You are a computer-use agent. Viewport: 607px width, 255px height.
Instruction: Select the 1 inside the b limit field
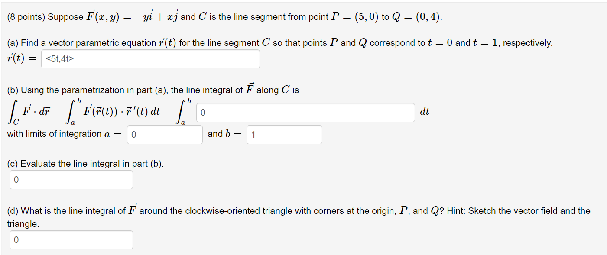pos(253,135)
